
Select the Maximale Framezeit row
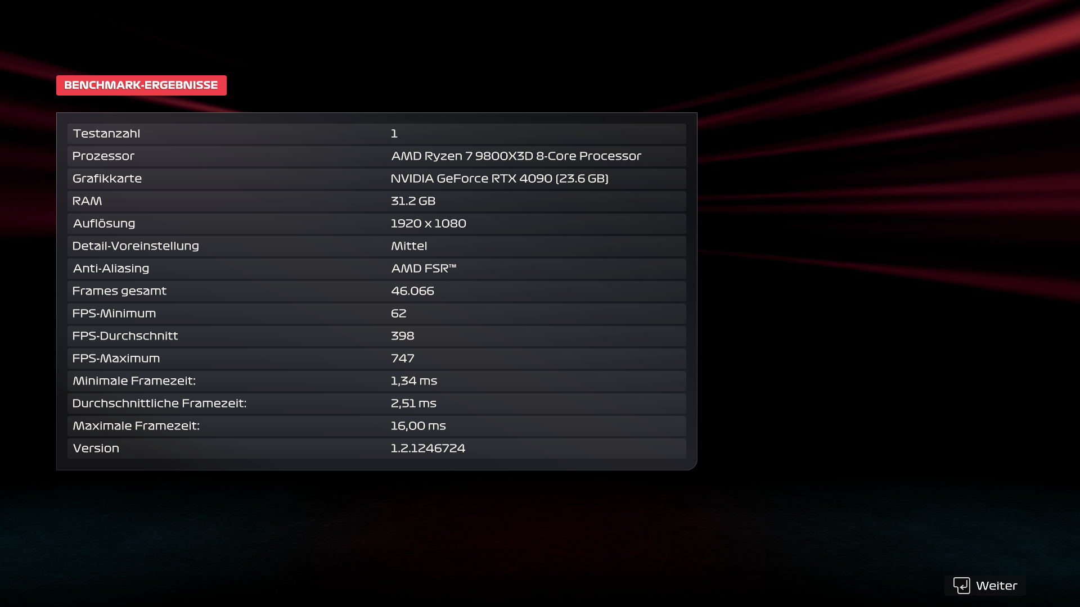tap(376, 426)
